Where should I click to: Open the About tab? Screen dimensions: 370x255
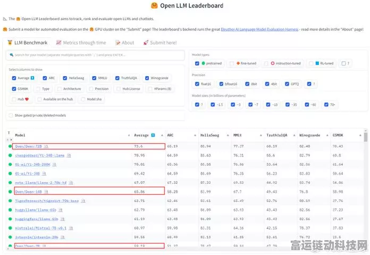coord(124,43)
